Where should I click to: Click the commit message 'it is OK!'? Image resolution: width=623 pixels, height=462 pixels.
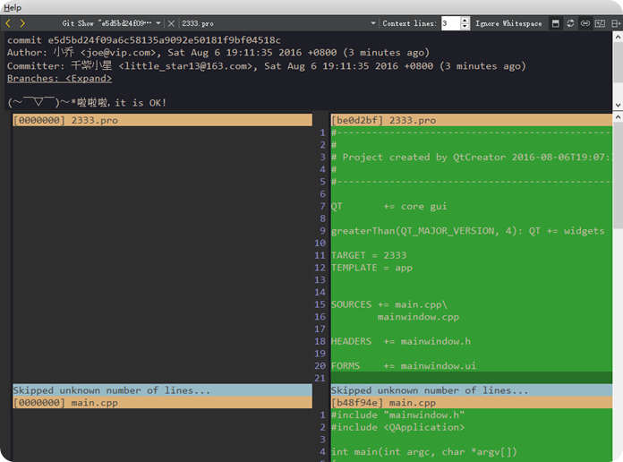141,103
